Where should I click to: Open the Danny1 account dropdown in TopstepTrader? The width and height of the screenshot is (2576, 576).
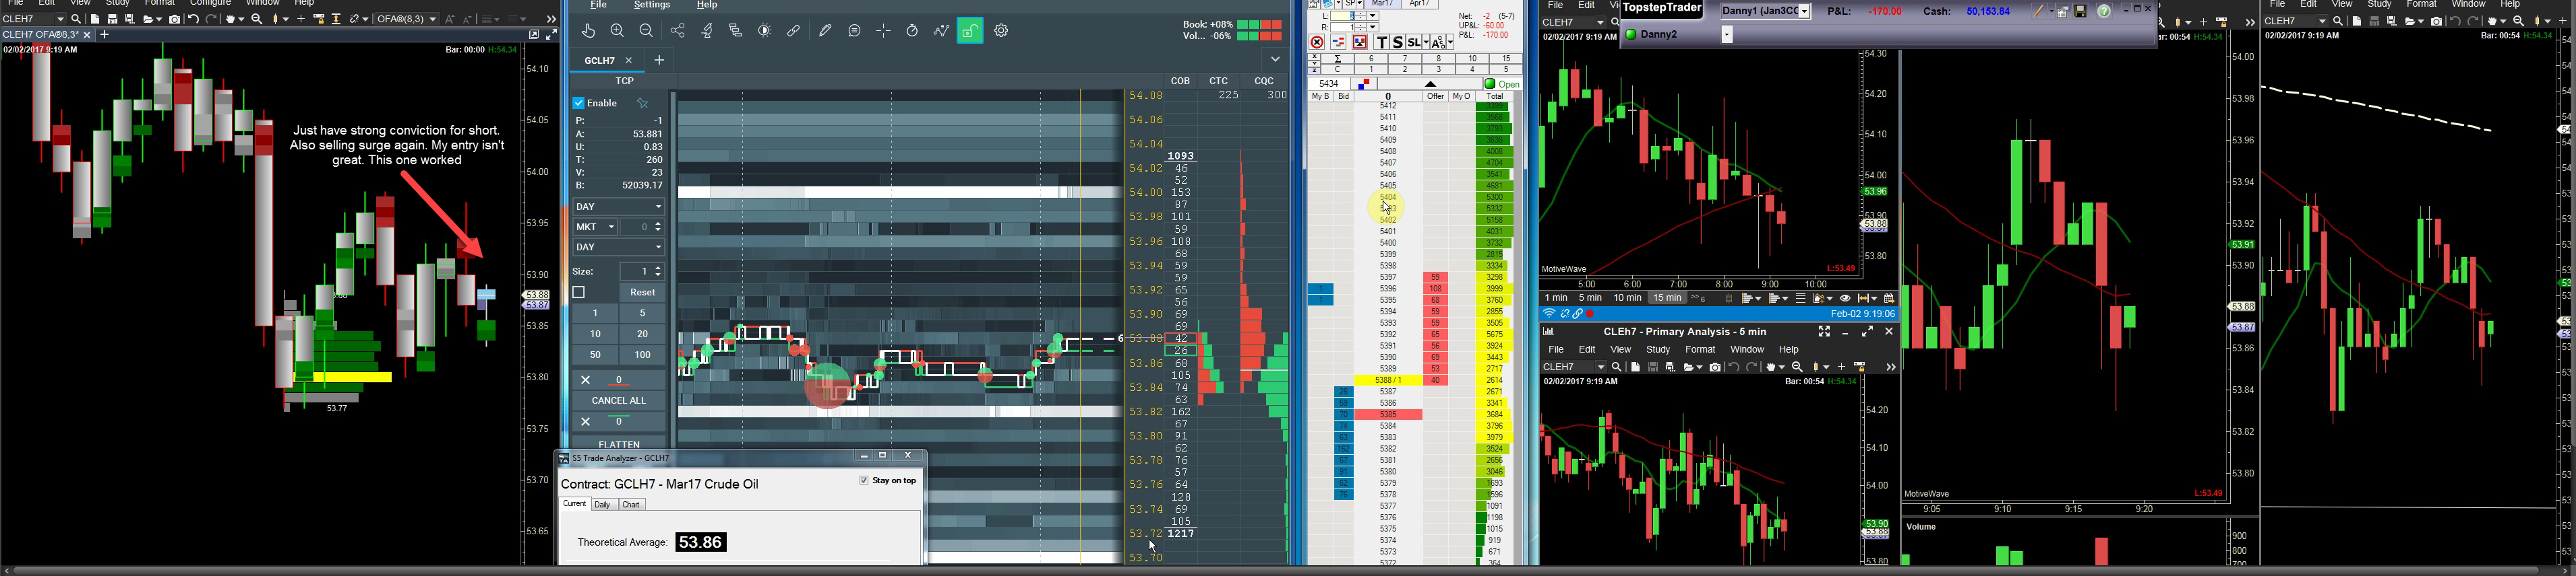tap(1805, 12)
